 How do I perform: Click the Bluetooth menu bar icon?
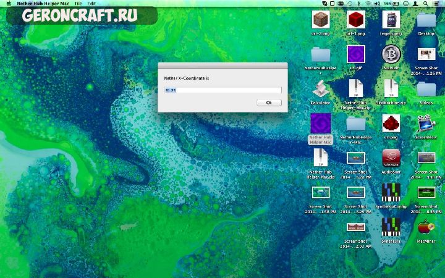tap(358, 4)
